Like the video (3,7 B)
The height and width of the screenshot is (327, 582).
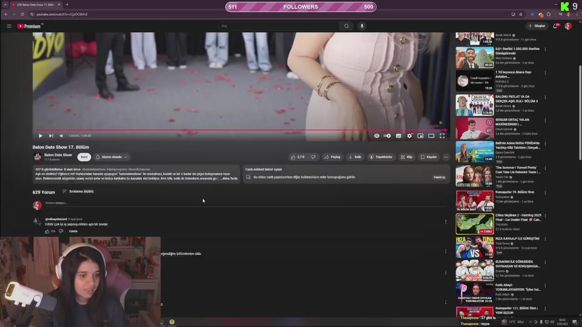pos(297,157)
